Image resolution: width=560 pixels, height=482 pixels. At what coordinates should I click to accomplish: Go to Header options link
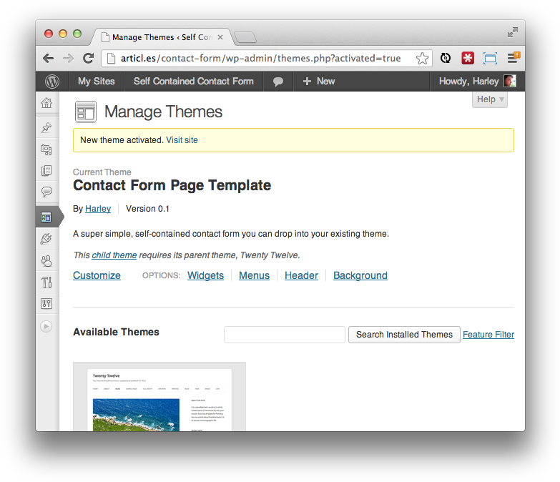pos(301,275)
